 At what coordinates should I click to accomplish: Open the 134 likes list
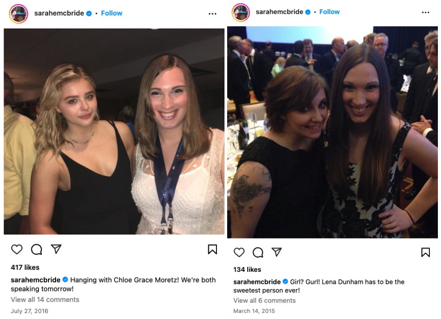(x=247, y=270)
